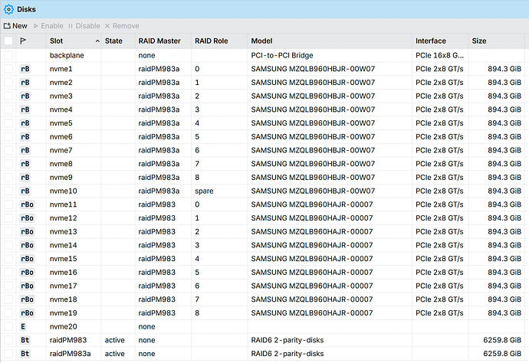Click the rB flag on nvme2 row
Screen dimensions: 529x363
(x=25, y=83)
